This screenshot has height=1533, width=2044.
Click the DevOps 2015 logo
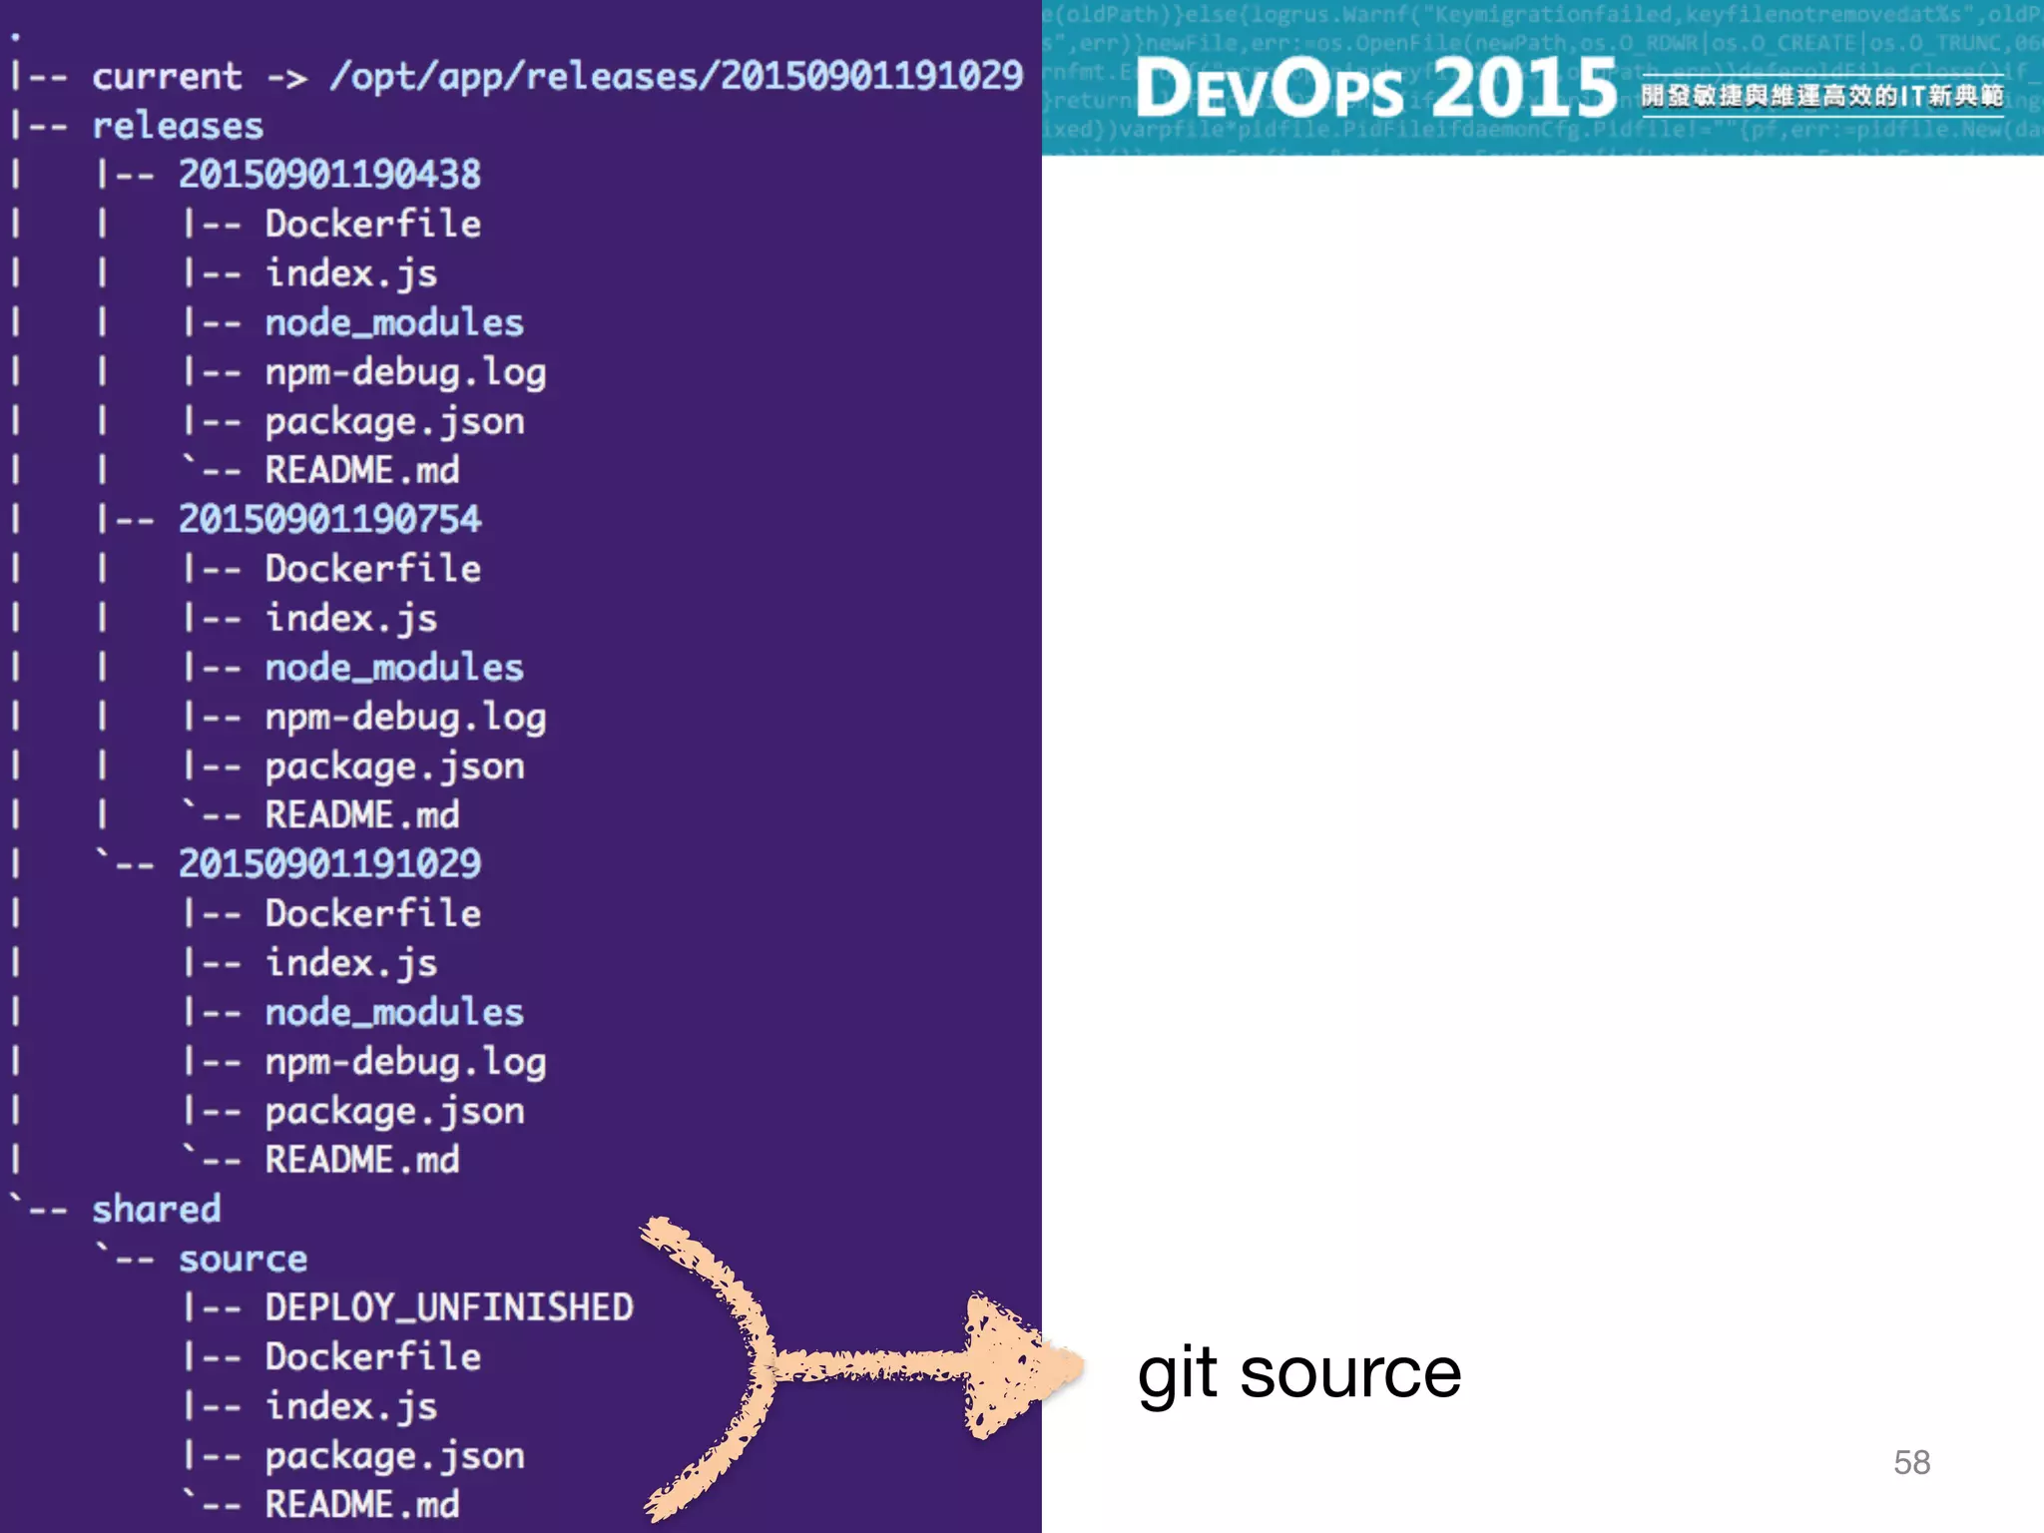click(1375, 88)
